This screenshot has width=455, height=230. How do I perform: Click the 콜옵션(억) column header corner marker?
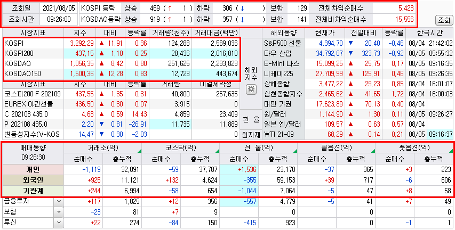pos(373,150)
